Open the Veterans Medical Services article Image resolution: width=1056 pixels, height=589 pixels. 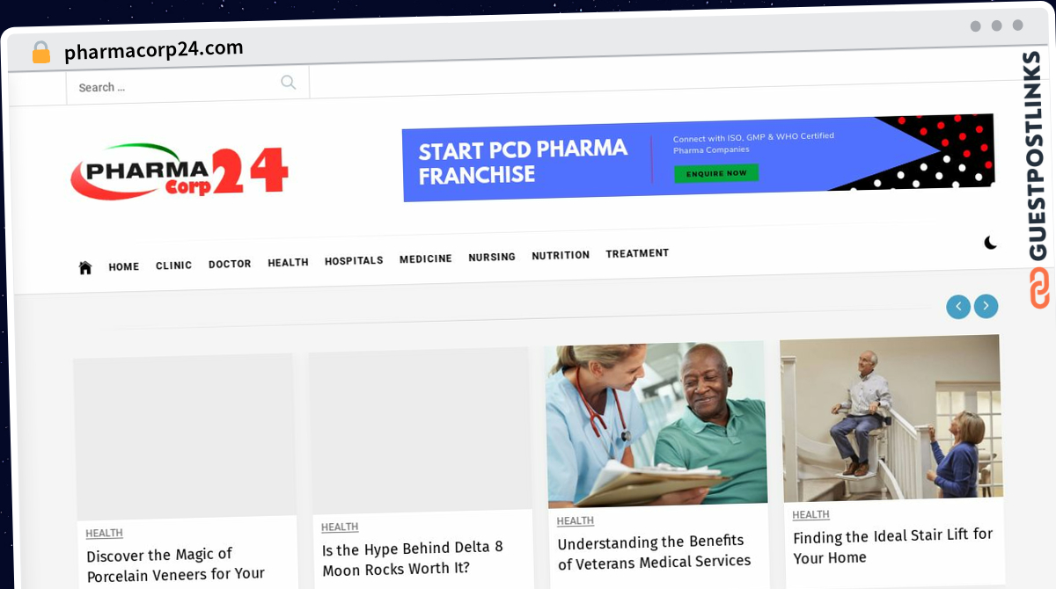click(654, 552)
